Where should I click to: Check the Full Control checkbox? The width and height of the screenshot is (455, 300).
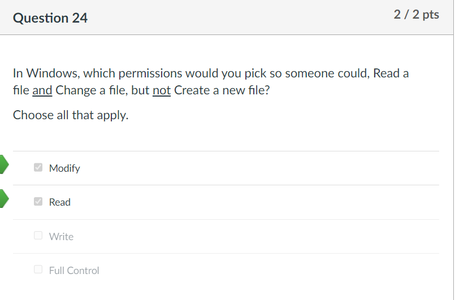pos(38,269)
